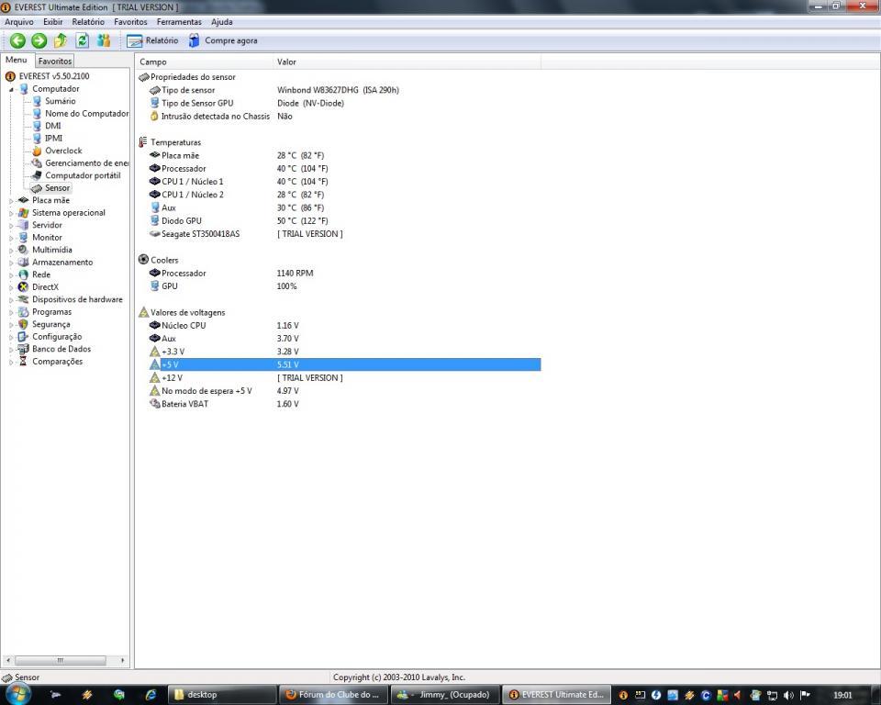
Task: Open the Ferramentas menu
Action: (x=179, y=22)
